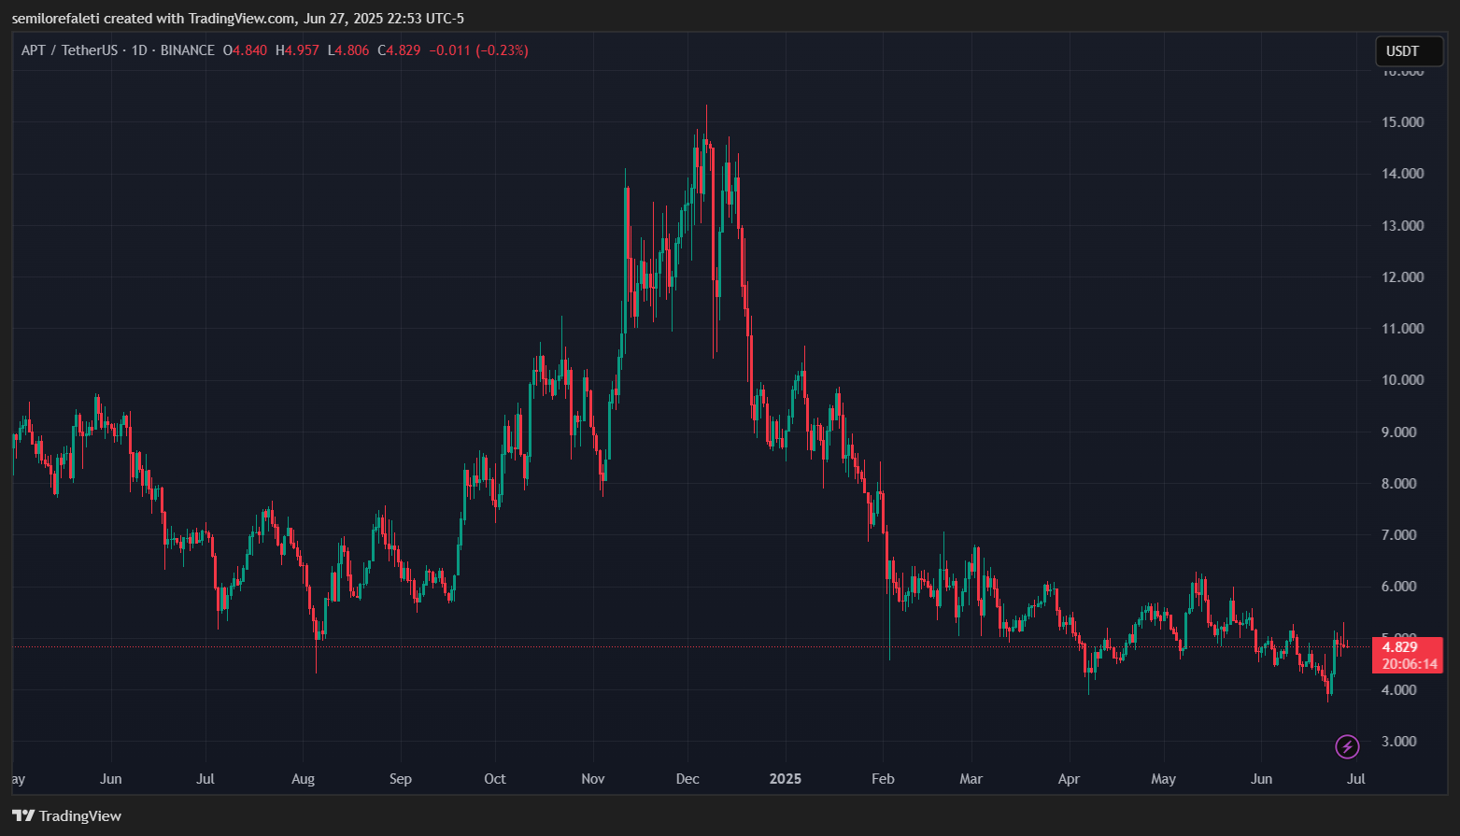
Task: Click the 20:06:14 bar countdown timer
Action: [x=1409, y=664]
